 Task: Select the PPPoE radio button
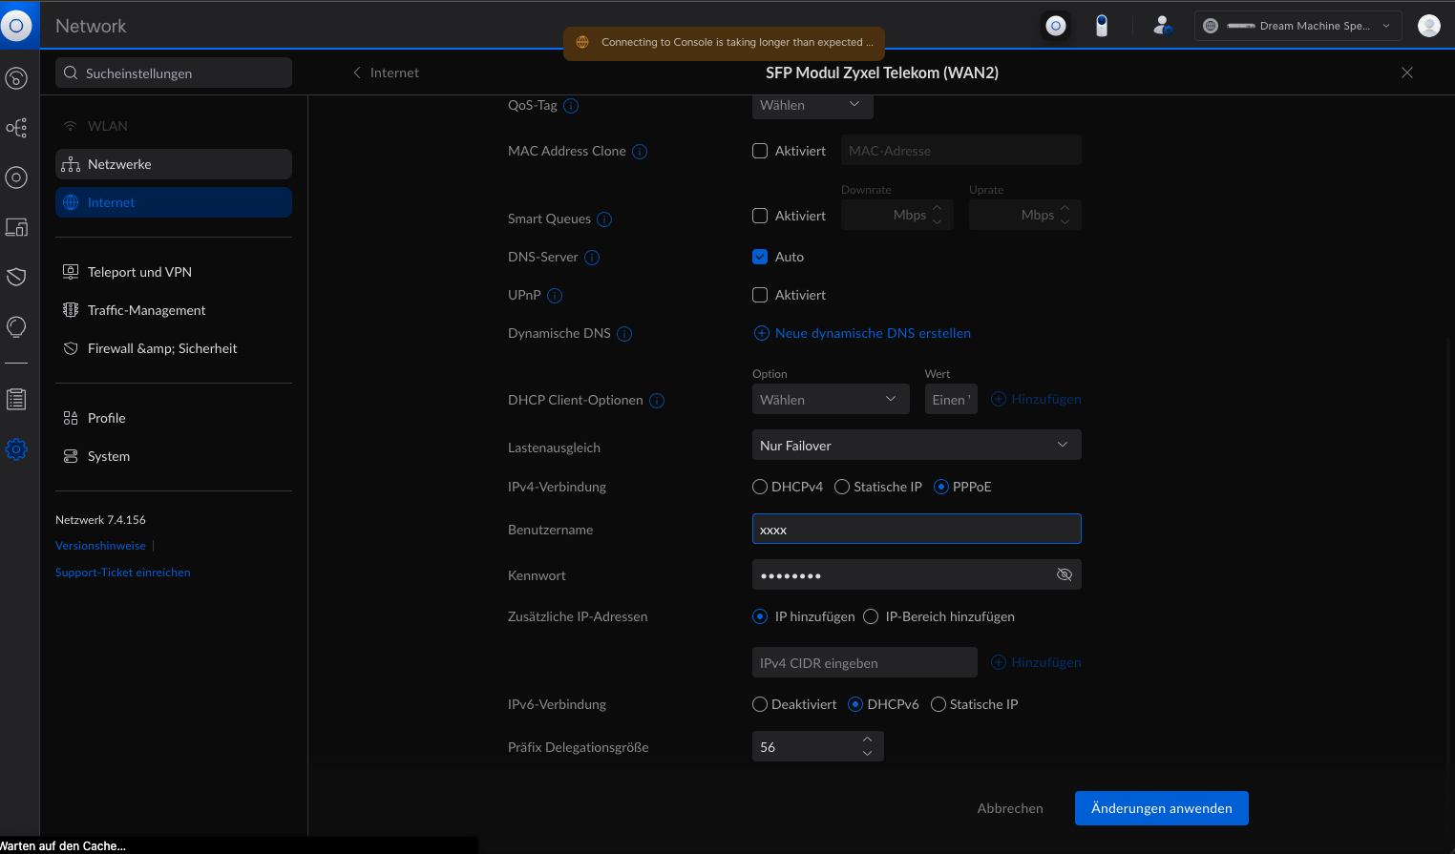pyautogui.click(x=941, y=487)
